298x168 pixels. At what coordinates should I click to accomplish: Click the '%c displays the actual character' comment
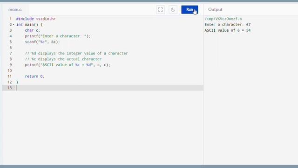(x=63, y=59)
